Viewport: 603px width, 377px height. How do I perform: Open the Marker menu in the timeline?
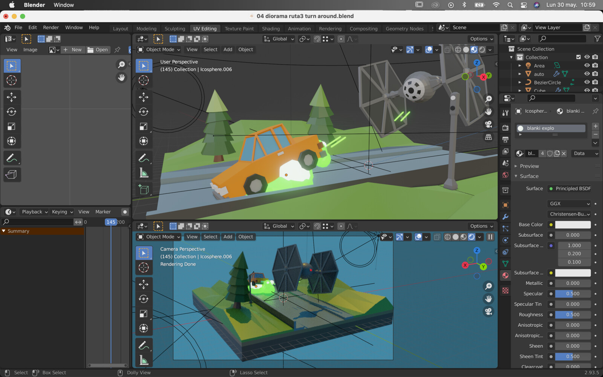[103, 212]
